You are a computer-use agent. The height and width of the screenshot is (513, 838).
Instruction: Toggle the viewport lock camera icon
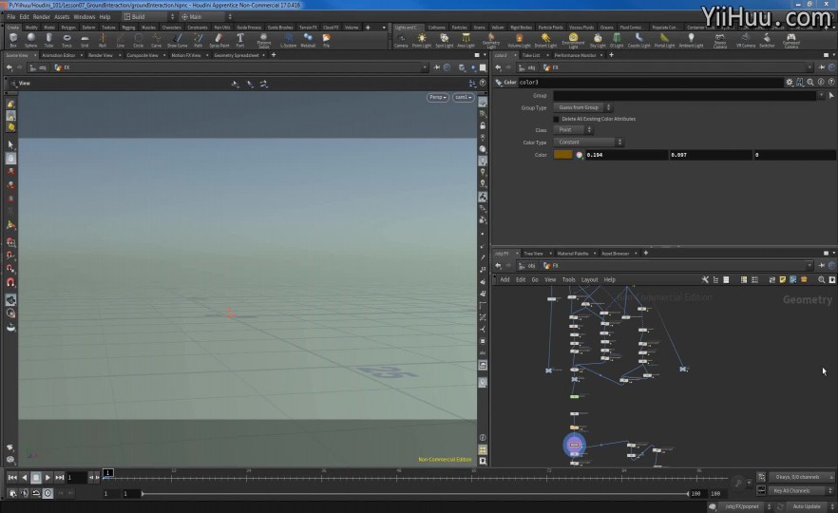coord(483,125)
